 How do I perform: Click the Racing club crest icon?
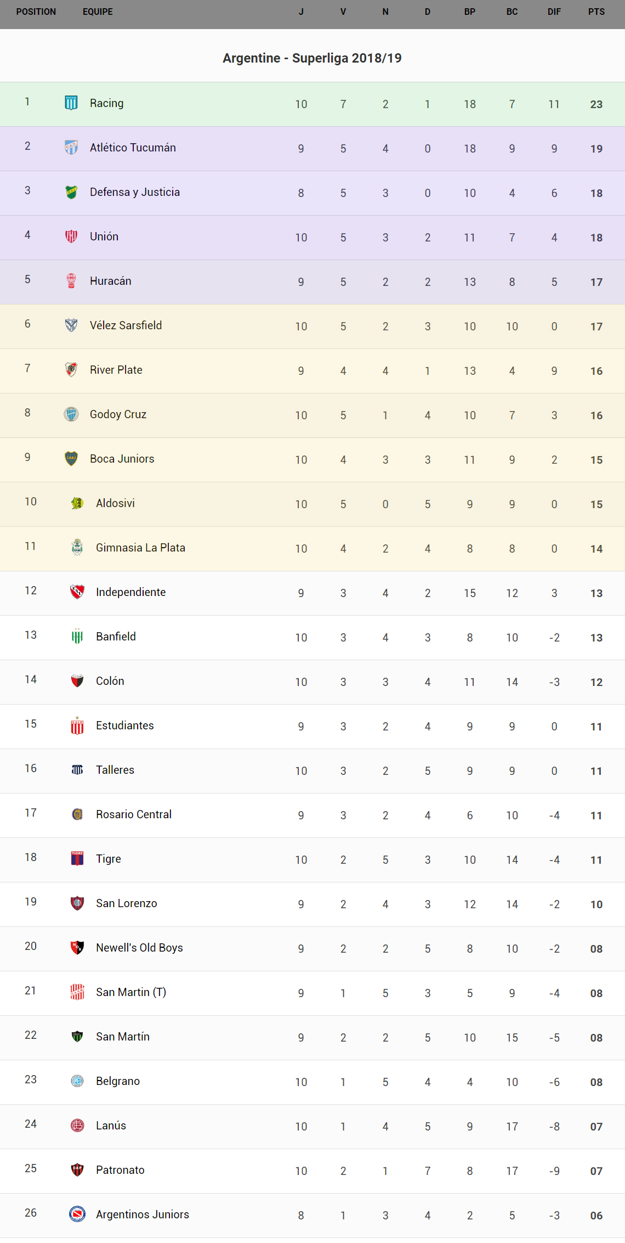coord(71,103)
